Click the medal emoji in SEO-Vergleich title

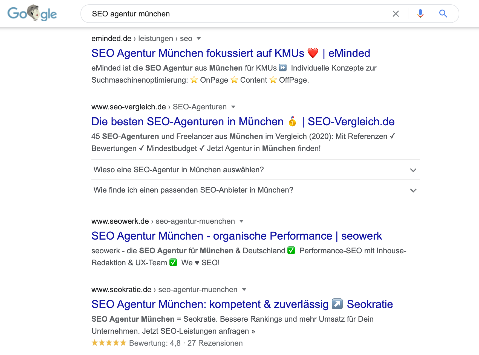[x=292, y=121]
